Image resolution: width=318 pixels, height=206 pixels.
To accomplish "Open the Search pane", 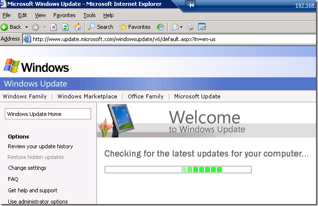I will [100, 27].
